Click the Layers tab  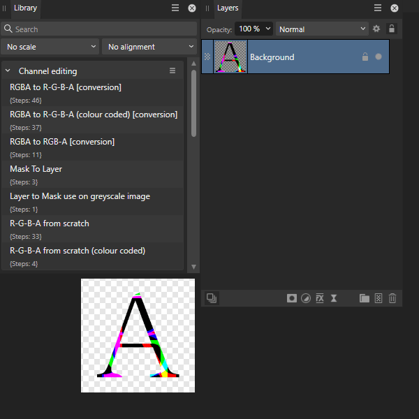[x=228, y=8]
